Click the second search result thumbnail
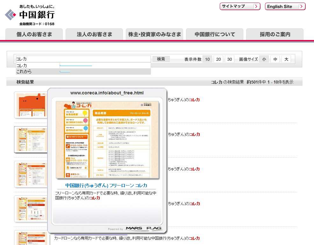This screenshot has width=314, height=245. pos(31,140)
